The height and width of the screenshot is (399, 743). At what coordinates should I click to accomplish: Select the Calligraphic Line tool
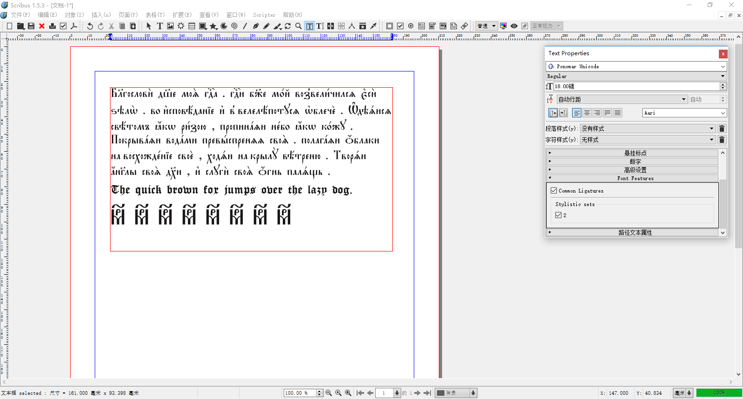tap(277, 26)
